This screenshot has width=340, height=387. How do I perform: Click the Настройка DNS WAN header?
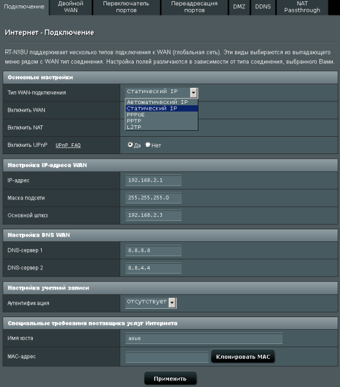click(x=170, y=235)
